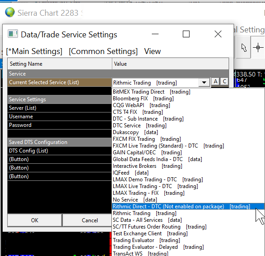Choose Trading Evaluator - Delayed option
This screenshot has width=265, height=256.
point(188,247)
